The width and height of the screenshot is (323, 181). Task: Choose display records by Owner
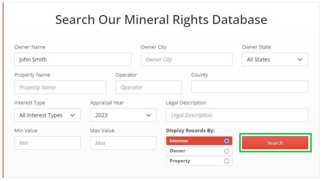click(x=226, y=151)
